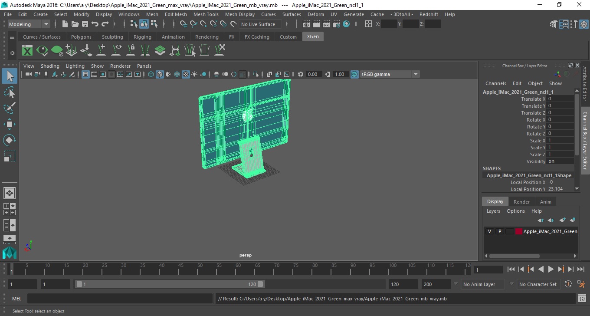Click the current frame input field

pos(488,270)
